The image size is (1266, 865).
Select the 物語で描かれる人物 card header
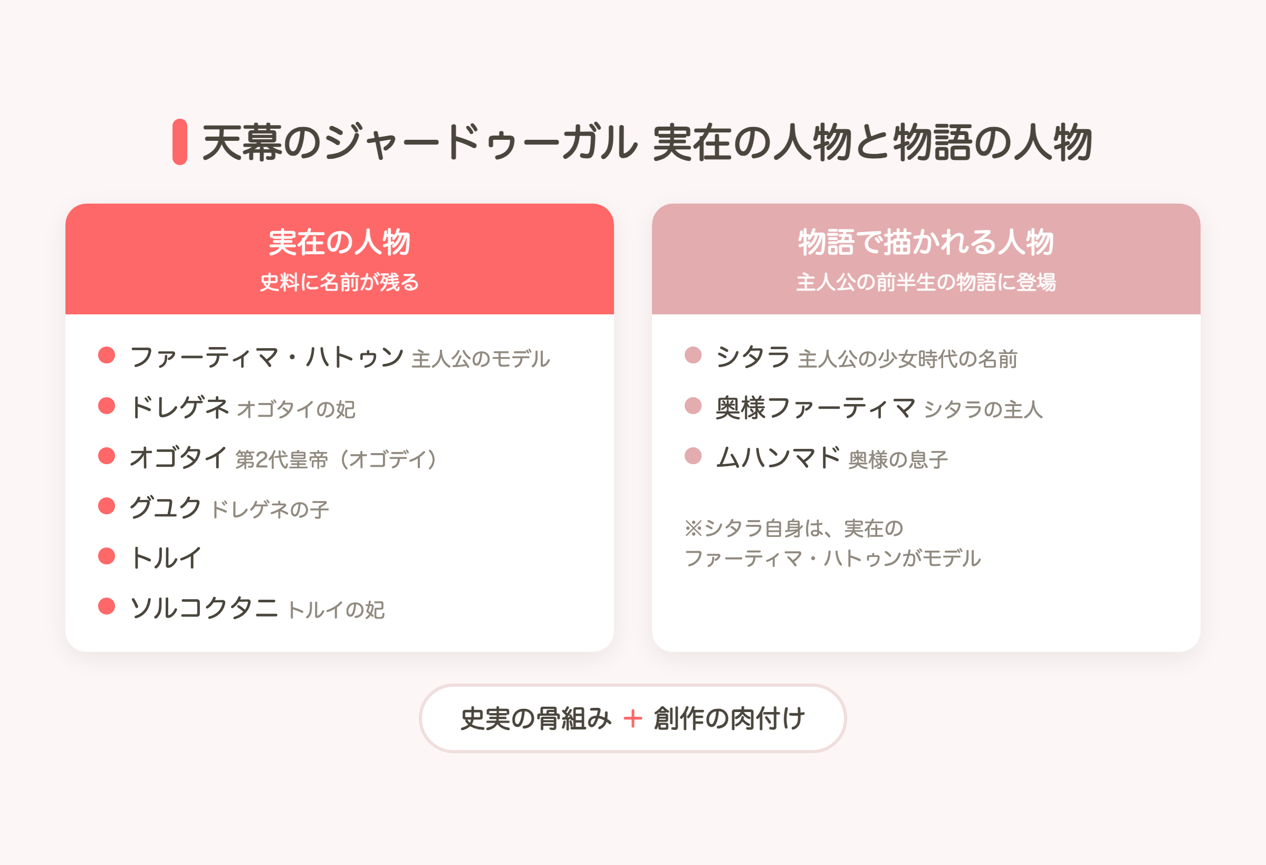point(926,259)
